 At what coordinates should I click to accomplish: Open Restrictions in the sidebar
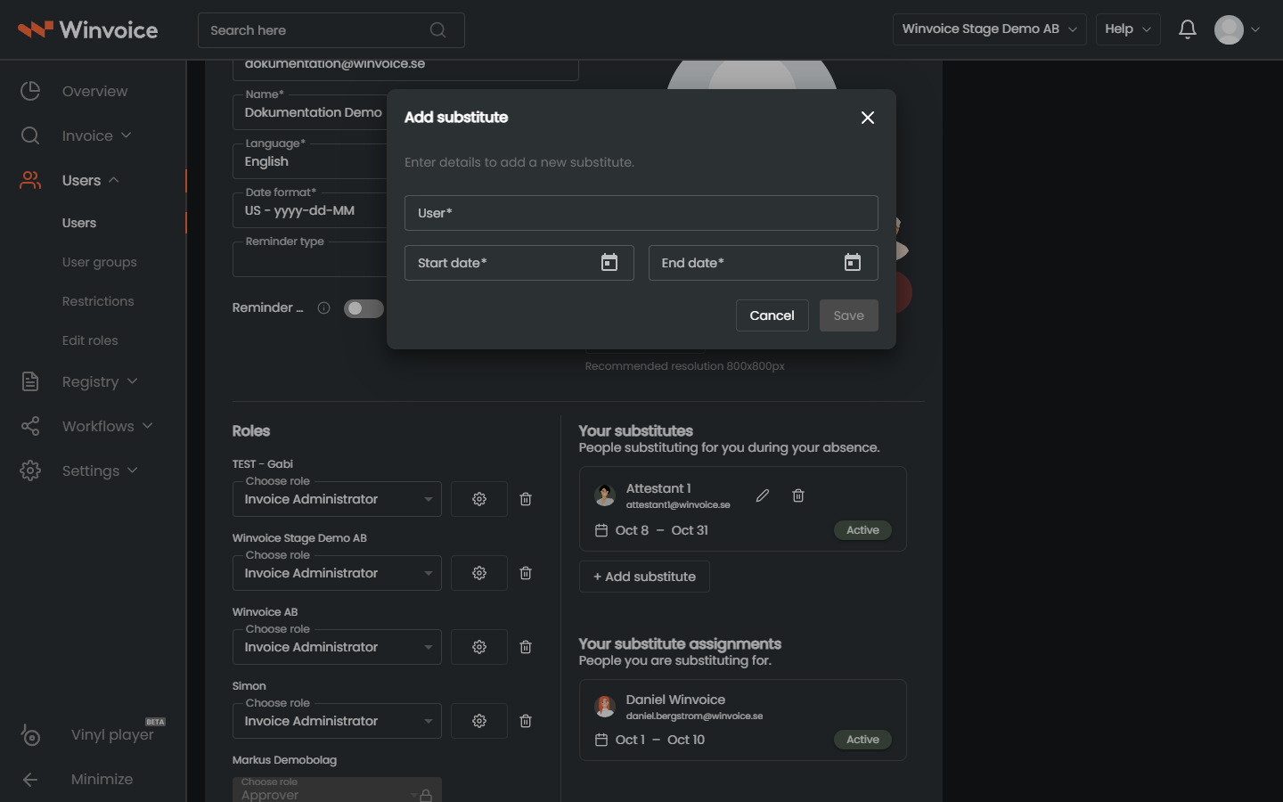(x=98, y=301)
